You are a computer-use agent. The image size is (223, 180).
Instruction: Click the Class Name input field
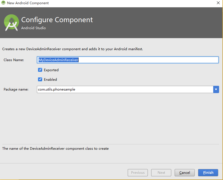tap(128, 60)
